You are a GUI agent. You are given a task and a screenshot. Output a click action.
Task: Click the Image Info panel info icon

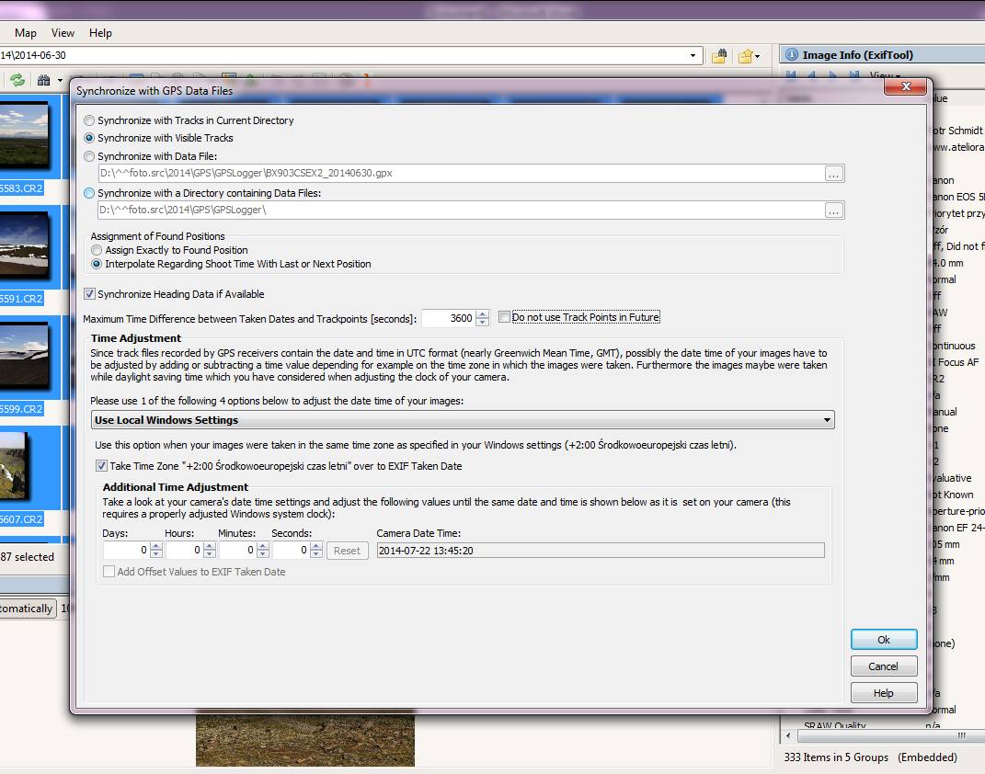(792, 55)
